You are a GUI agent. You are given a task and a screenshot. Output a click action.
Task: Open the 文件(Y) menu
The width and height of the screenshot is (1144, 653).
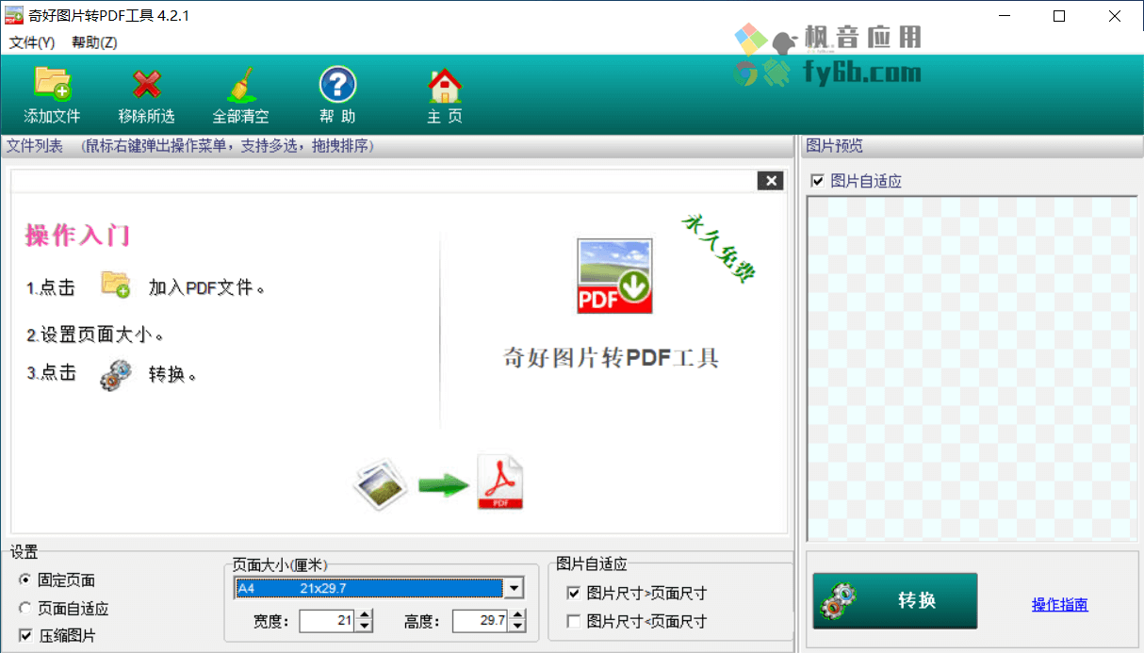coord(32,42)
